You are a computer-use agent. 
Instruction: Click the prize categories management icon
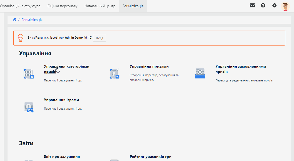click(x=29, y=73)
